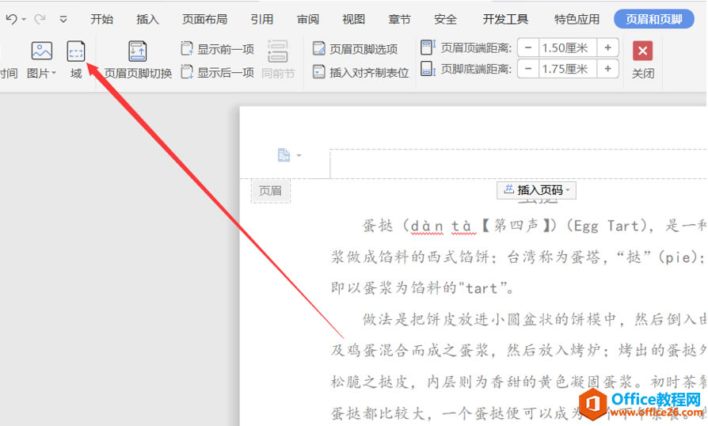Decrease 页脚底端距离 with minus button

(528, 69)
